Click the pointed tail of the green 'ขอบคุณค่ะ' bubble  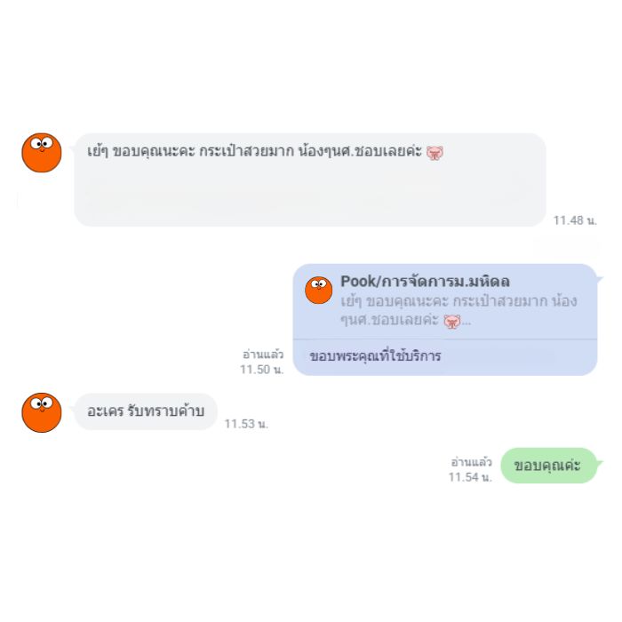(x=600, y=463)
